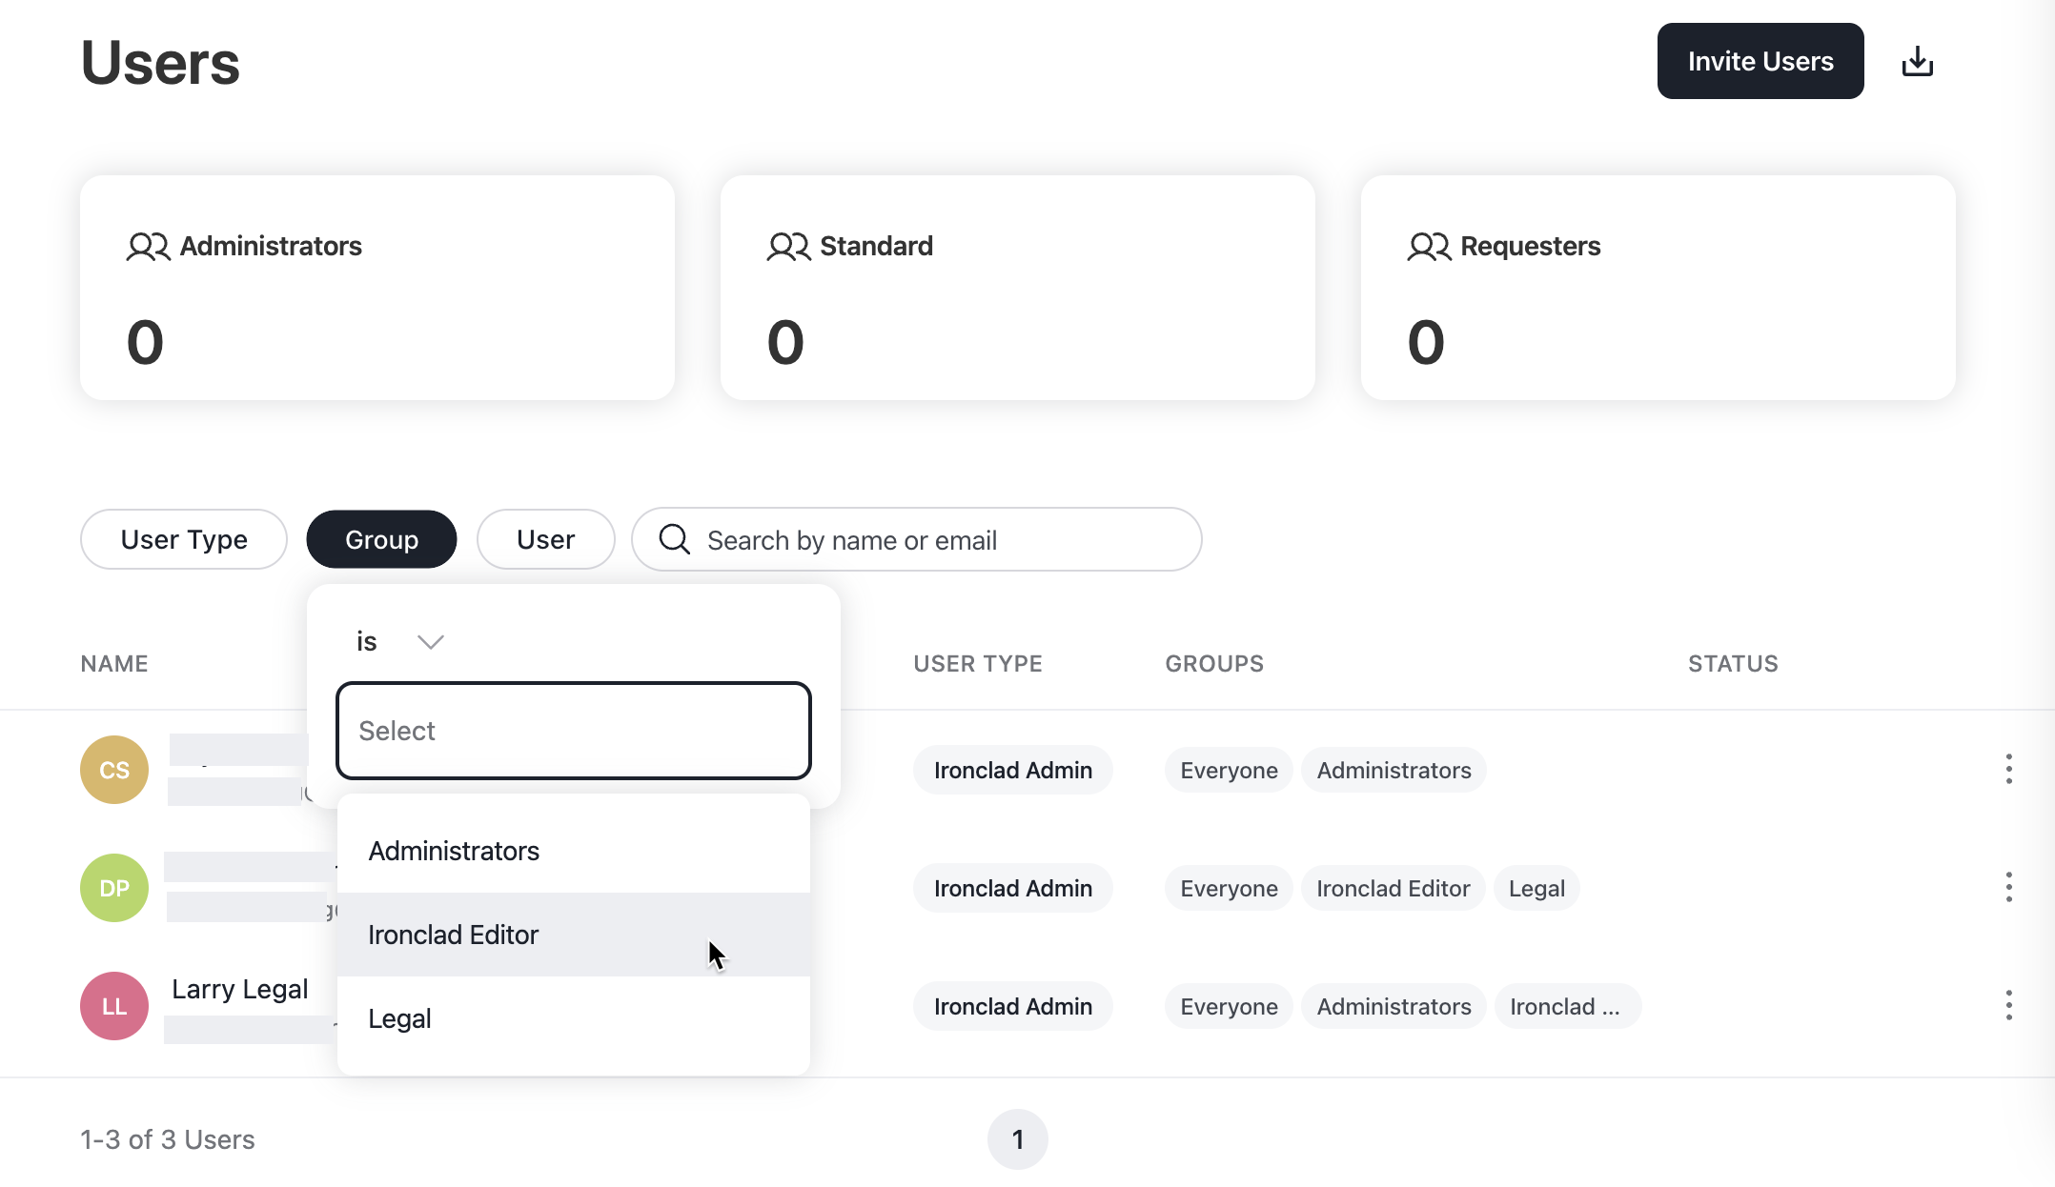Click Ironclad Admin badge in CS row
The image size is (2055, 1187).
coord(1013,770)
